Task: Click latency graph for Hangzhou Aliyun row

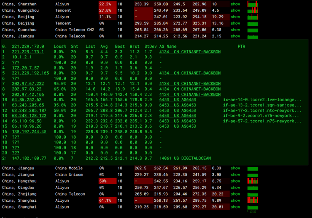Action: coord(253,181)
